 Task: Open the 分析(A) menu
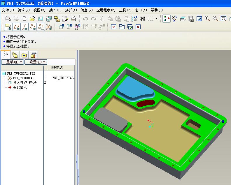71,10
